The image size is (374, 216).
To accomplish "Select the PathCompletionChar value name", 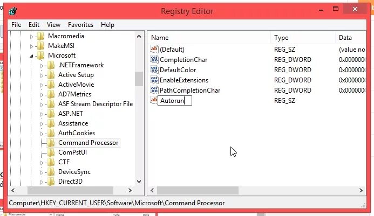I will [190, 90].
